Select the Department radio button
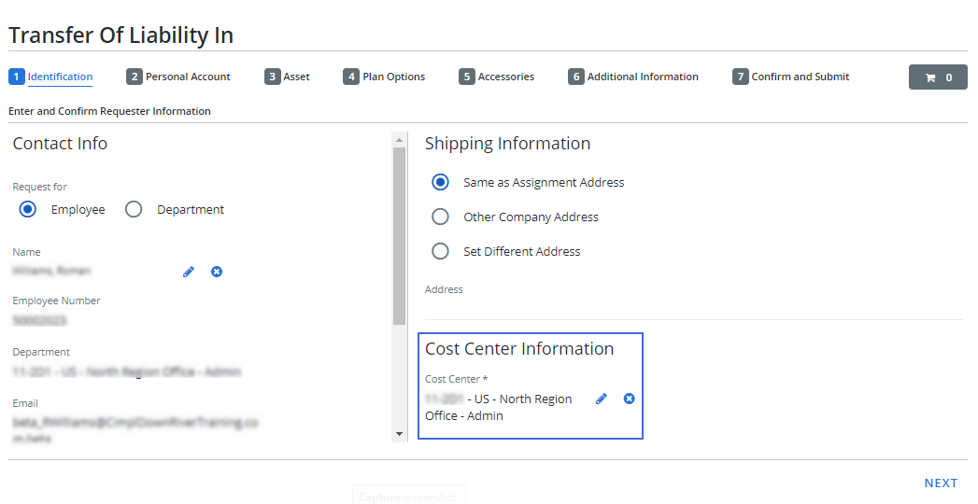Screen dimensions: 978x504 point(134,210)
